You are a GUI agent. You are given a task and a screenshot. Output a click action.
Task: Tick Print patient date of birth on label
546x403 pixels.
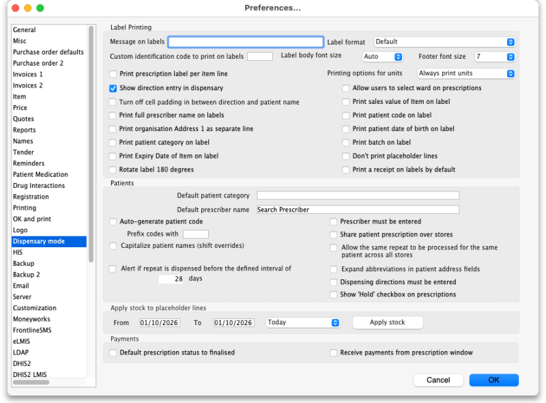(x=346, y=129)
